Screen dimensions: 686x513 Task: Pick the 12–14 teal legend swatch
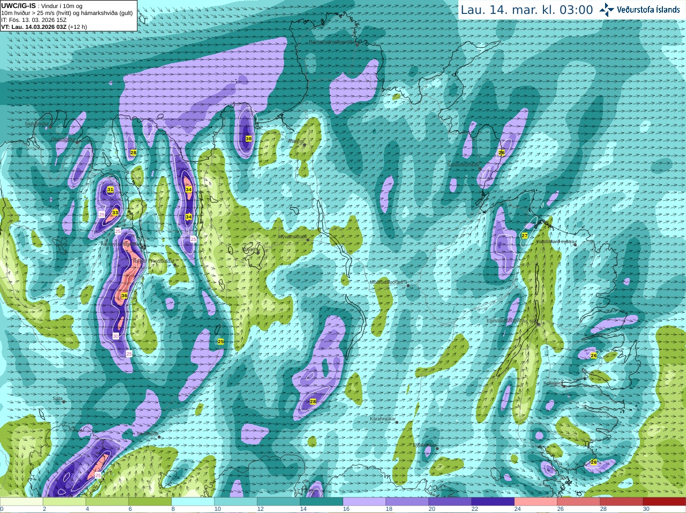pos(279,502)
